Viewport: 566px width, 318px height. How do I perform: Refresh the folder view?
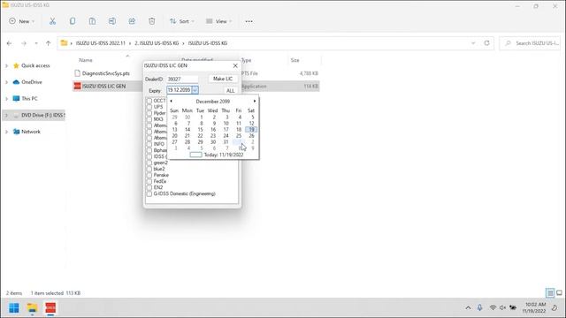(487, 43)
